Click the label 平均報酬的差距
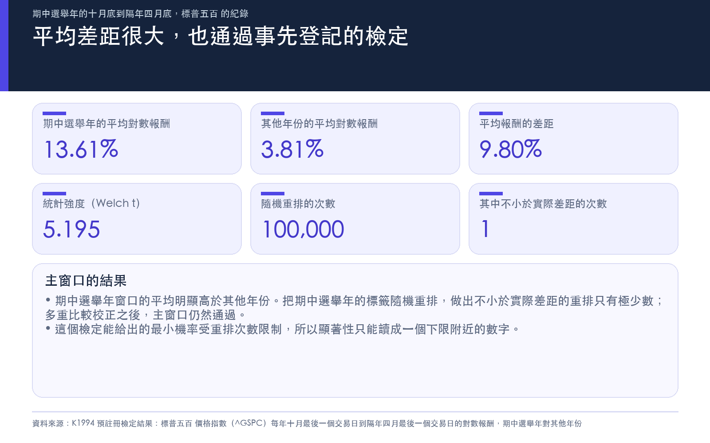The height and width of the screenshot is (443, 710). tap(517, 124)
